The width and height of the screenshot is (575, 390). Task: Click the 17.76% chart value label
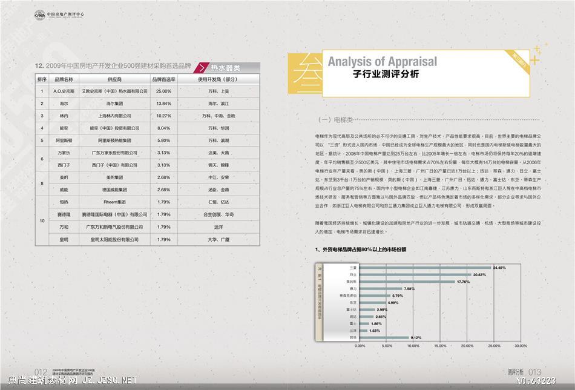463,282
